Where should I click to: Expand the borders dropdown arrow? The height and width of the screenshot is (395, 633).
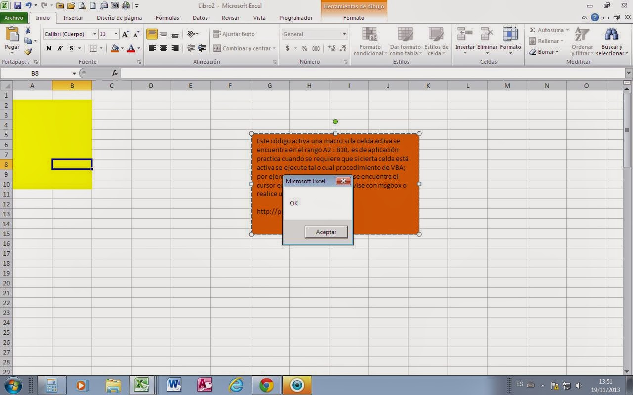(x=101, y=48)
